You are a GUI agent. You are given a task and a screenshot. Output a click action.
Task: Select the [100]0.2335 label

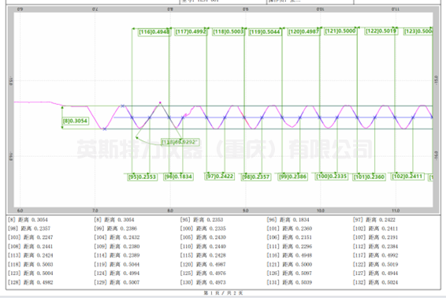[x=332, y=176]
